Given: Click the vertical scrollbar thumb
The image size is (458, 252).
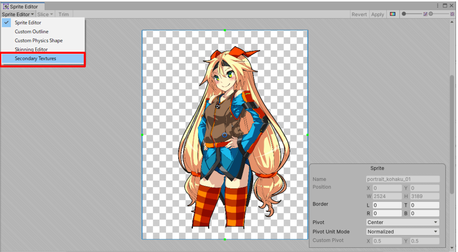Looking at the screenshot, I should [x=452, y=134].
